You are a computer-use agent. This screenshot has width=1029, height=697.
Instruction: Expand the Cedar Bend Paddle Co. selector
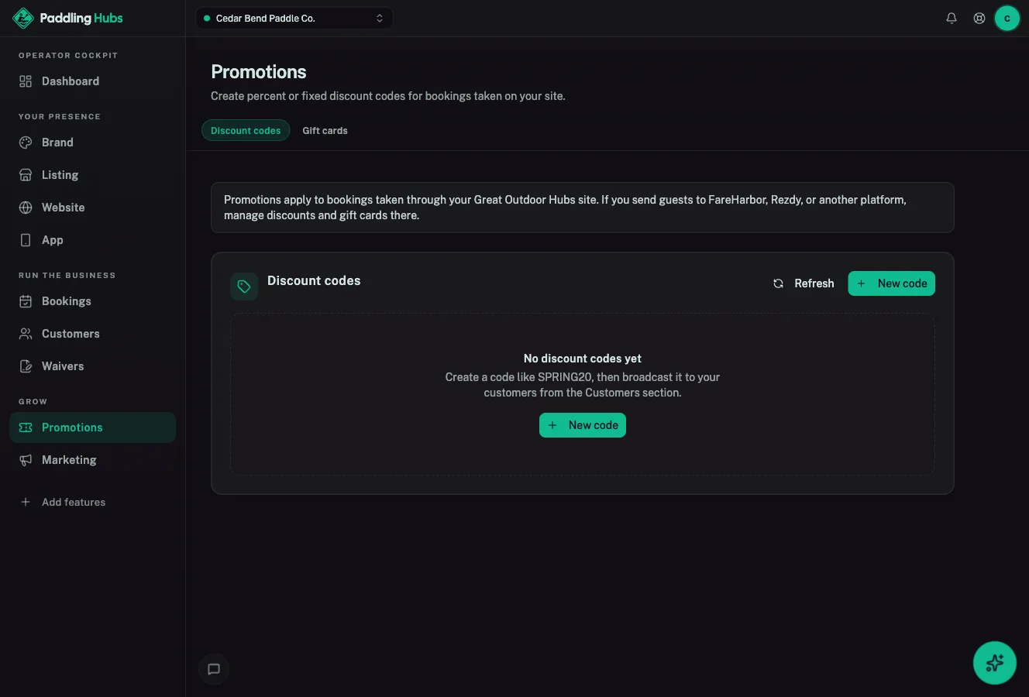[x=294, y=18]
